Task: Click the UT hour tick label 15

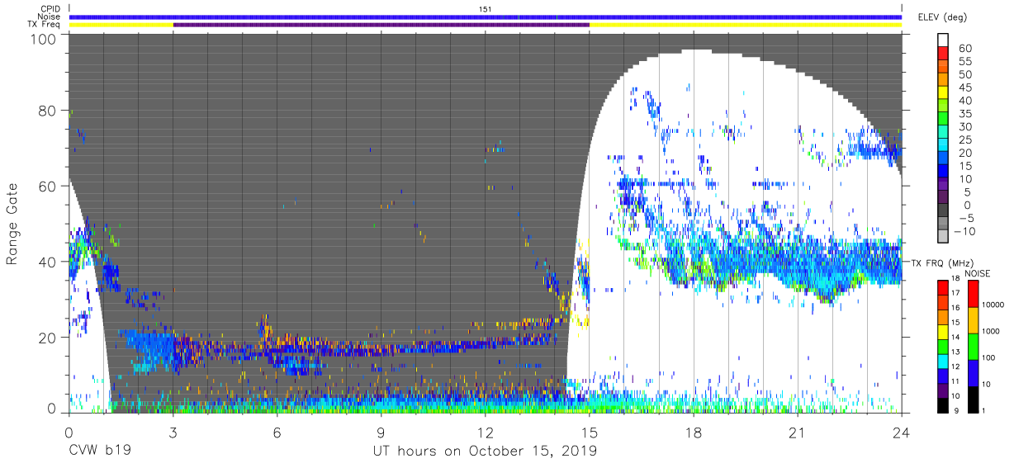Action: 590,432
